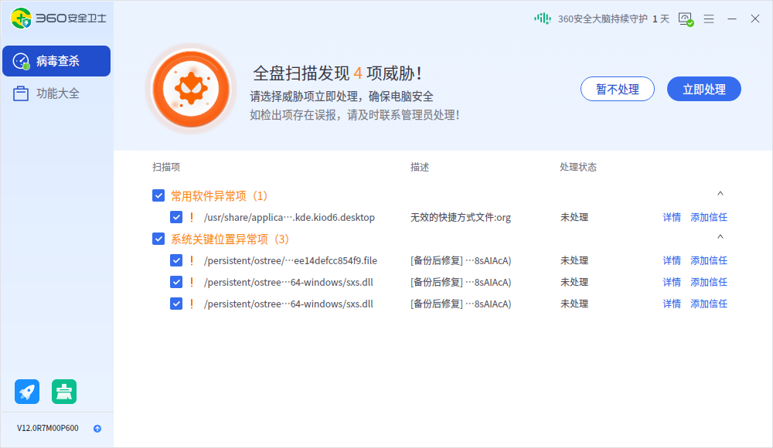Click the update arrow beside version number
This screenshot has height=448, width=773.
[97, 429]
